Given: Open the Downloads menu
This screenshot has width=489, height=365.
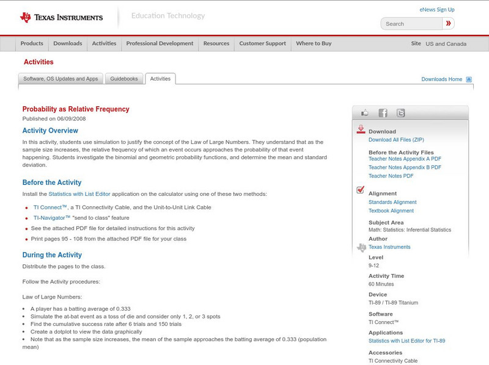Looking at the screenshot, I should pos(68,43).
